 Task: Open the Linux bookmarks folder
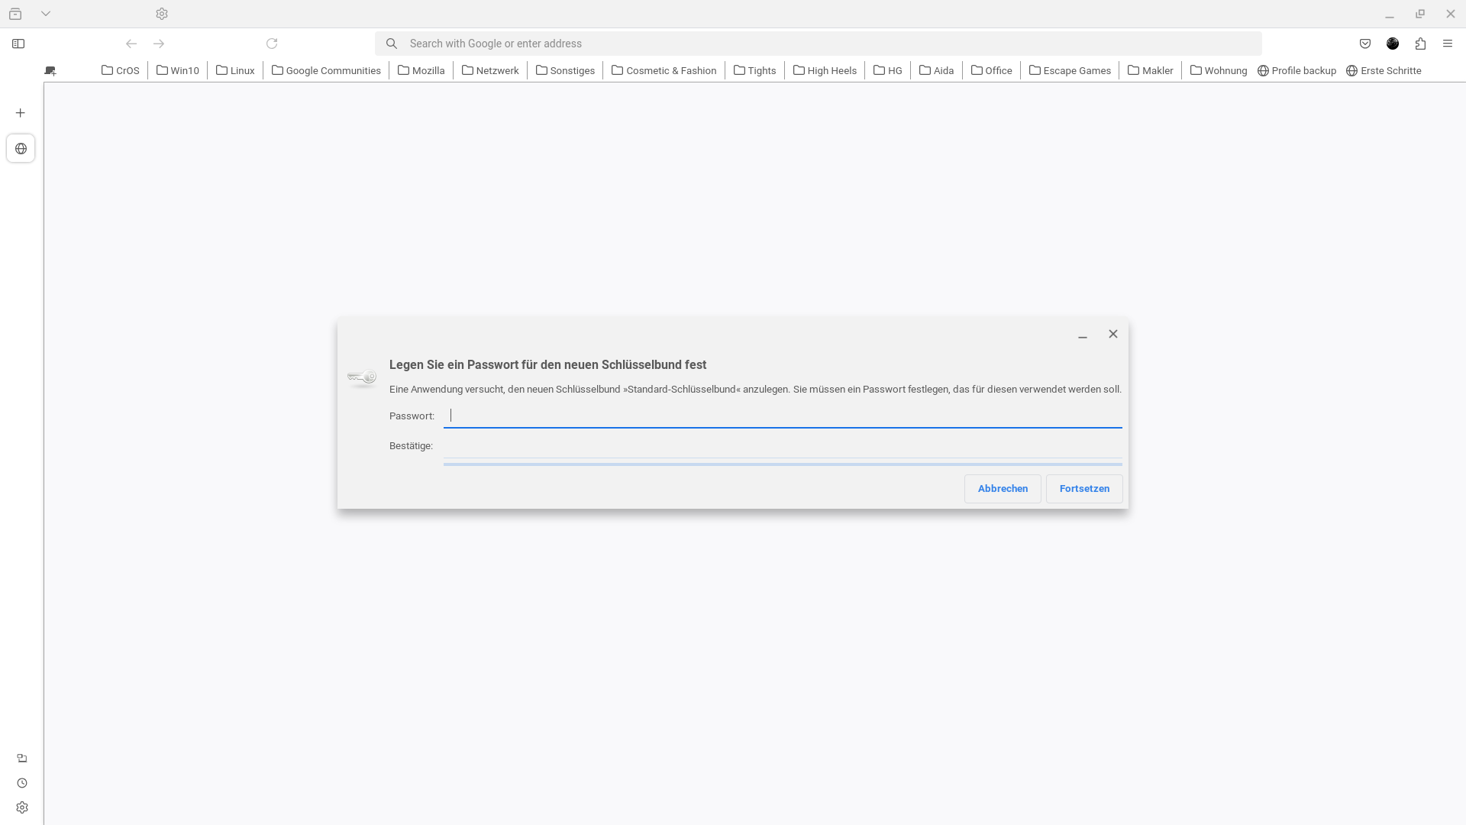click(x=235, y=70)
